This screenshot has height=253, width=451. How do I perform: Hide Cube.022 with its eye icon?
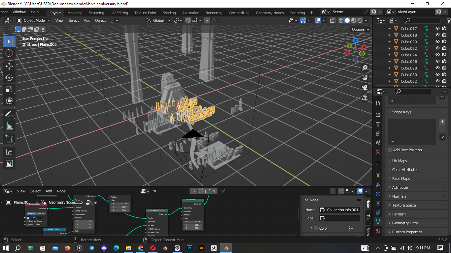(x=437, y=48)
